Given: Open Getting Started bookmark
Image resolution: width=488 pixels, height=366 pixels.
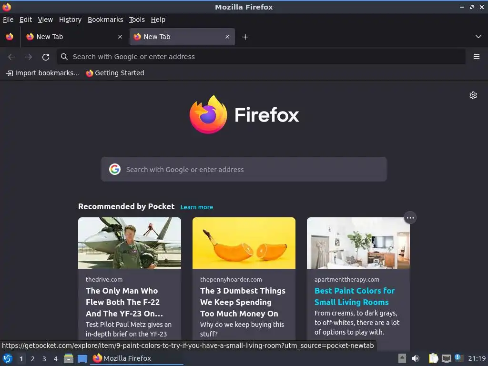Looking at the screenshot, I should (115, 73).
